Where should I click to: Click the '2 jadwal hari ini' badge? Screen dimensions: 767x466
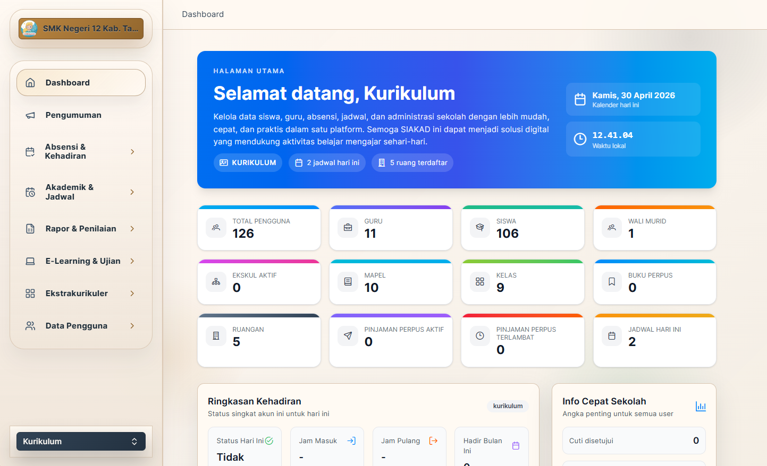[x=327, y=162]
